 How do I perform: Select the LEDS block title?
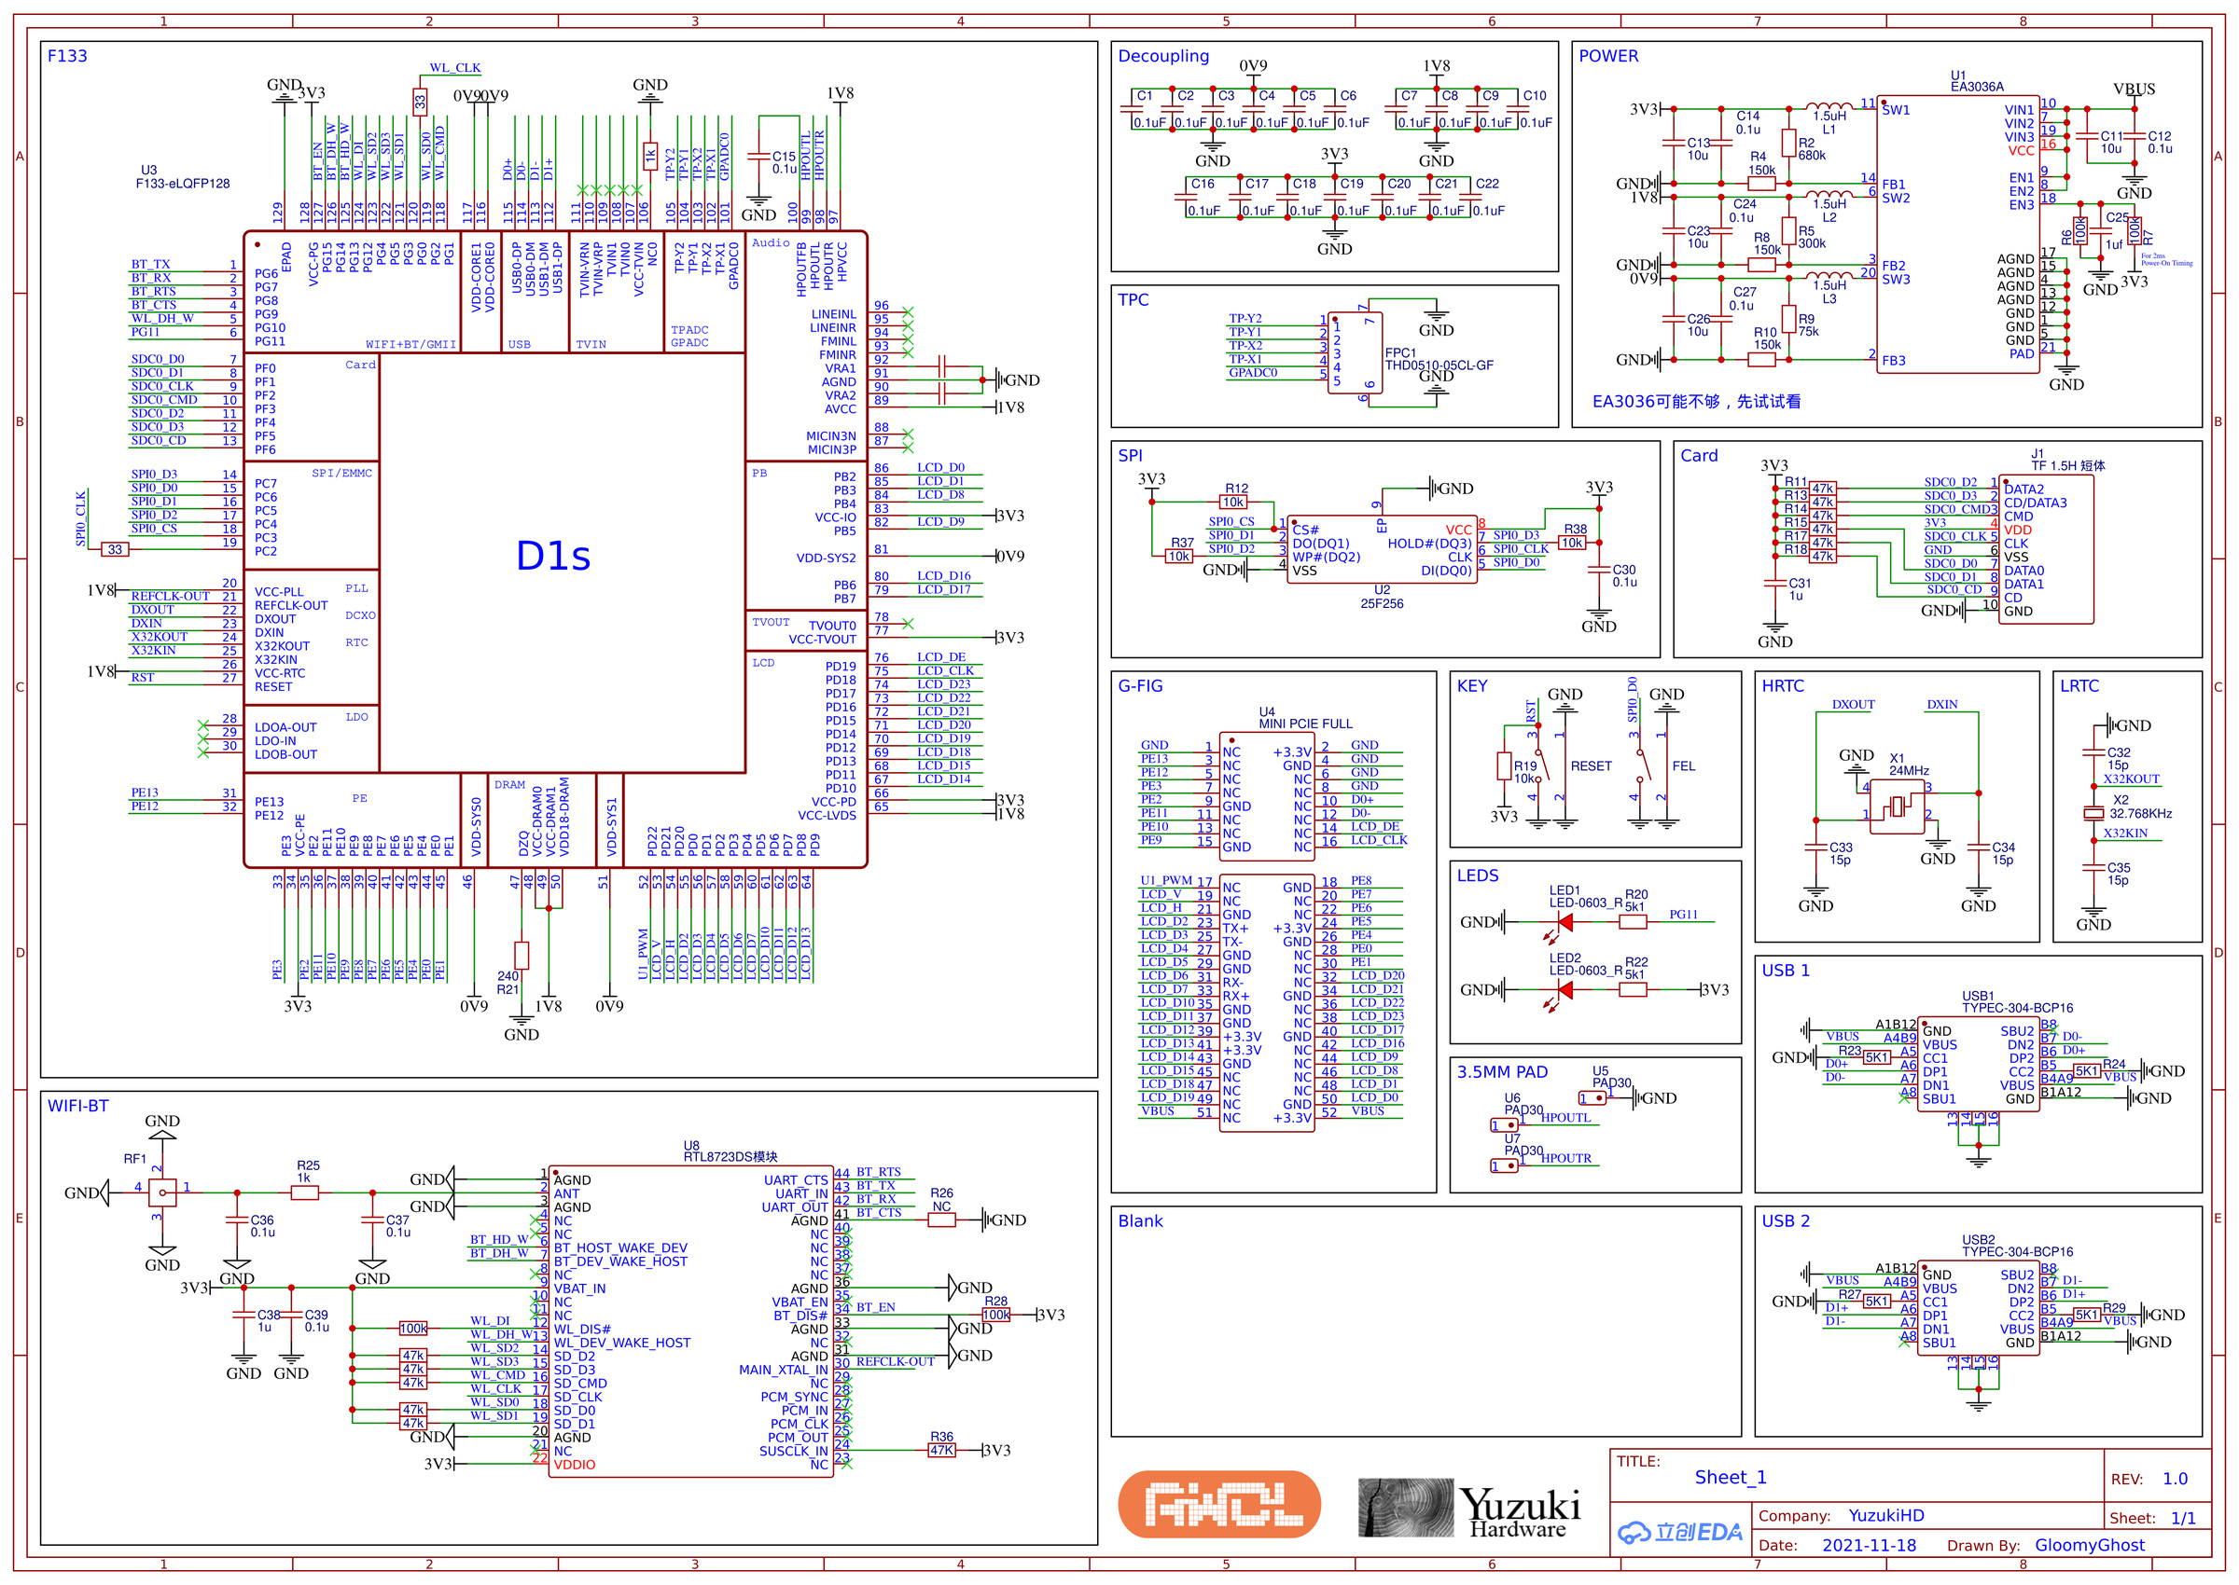tap(1478, 875)
